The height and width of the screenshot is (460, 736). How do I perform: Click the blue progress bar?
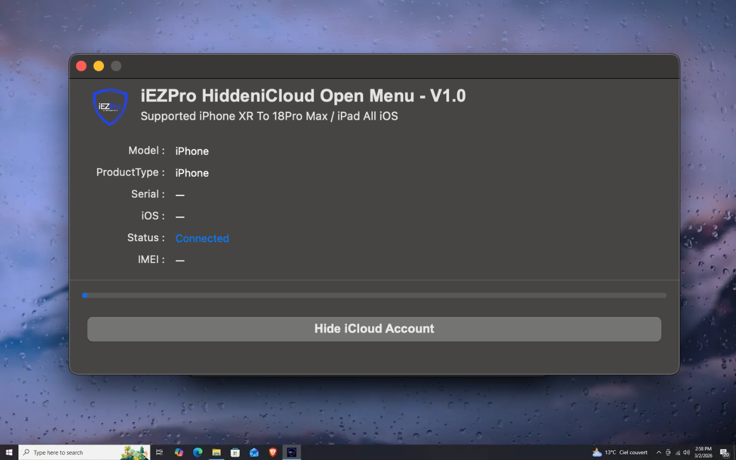pyautogui.click(x=374, y=296)
